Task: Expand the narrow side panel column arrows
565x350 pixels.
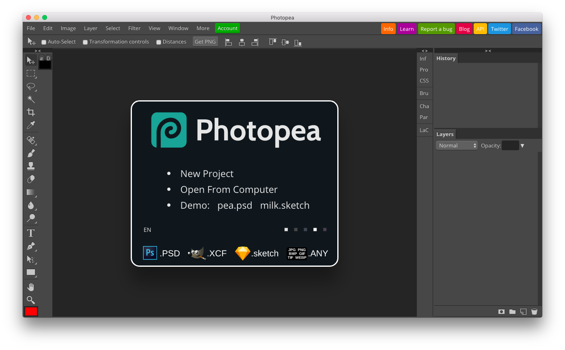Action: coord(425,51)
